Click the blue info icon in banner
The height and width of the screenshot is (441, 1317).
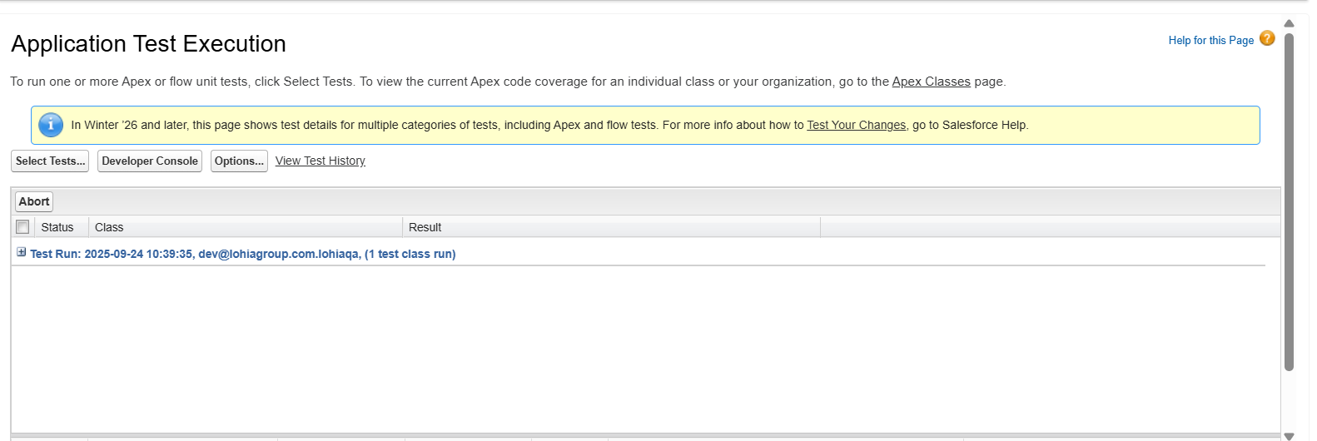coord(51,125)
